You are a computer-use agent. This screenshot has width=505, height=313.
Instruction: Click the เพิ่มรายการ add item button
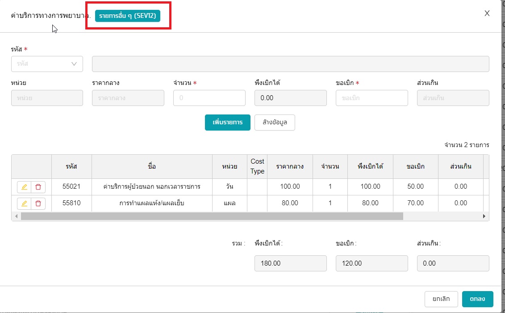227,123
